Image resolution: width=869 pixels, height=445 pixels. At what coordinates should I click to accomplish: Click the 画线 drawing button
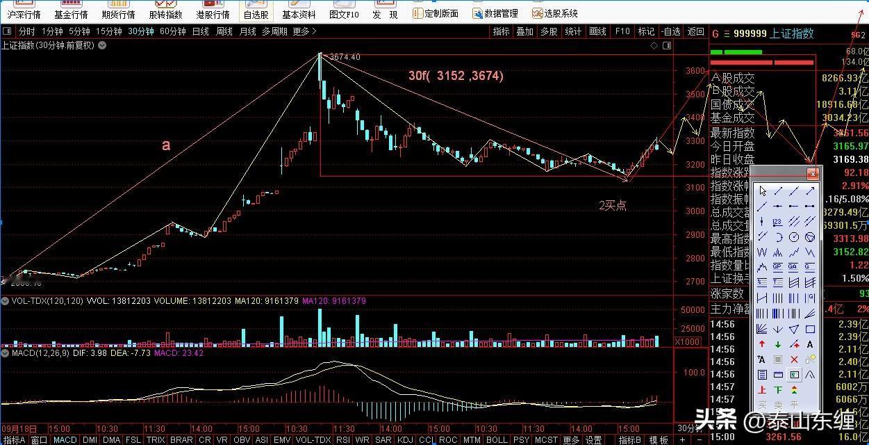click(x=597, y=31)
